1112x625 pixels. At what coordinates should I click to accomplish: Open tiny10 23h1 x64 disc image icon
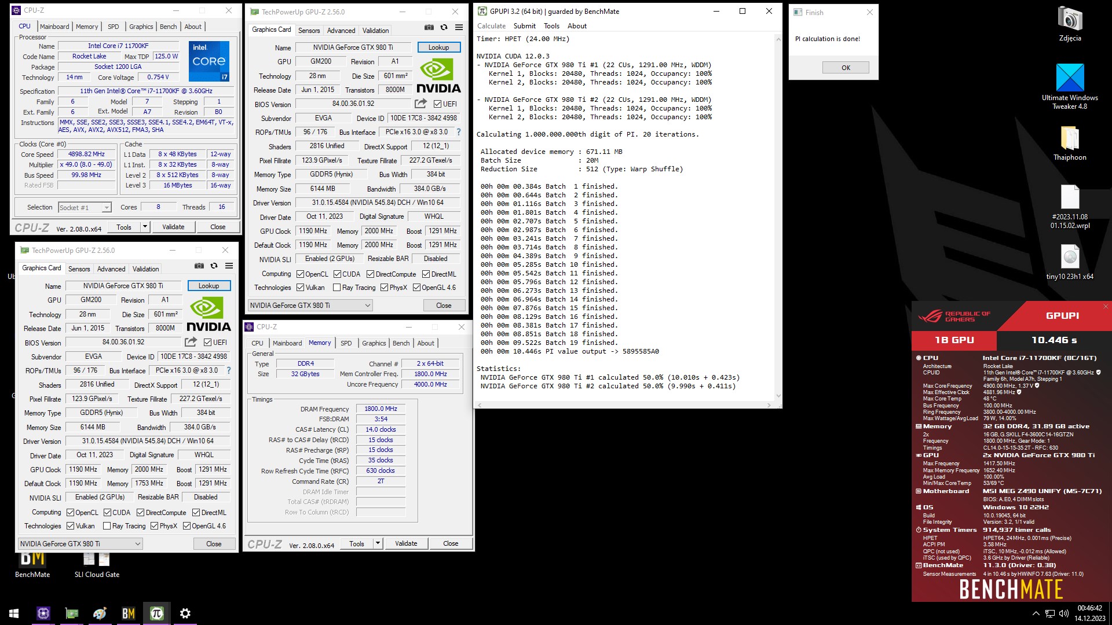(x=1070, y=262)
